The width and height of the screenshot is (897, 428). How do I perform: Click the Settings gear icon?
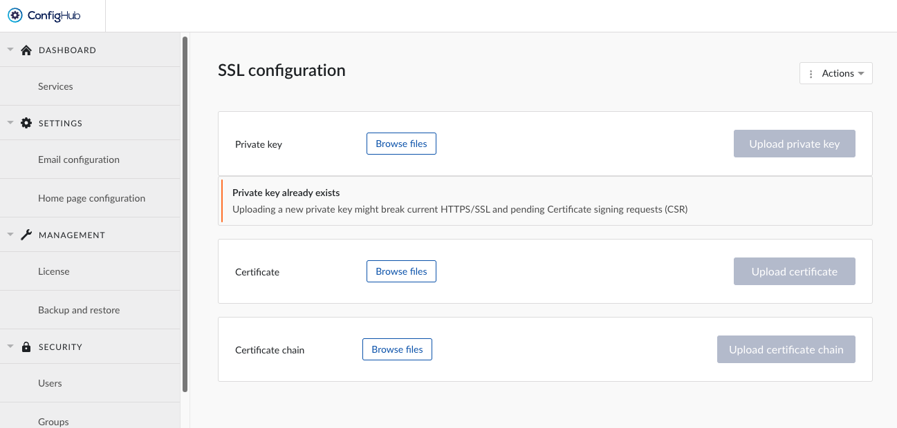coord(26,124)
